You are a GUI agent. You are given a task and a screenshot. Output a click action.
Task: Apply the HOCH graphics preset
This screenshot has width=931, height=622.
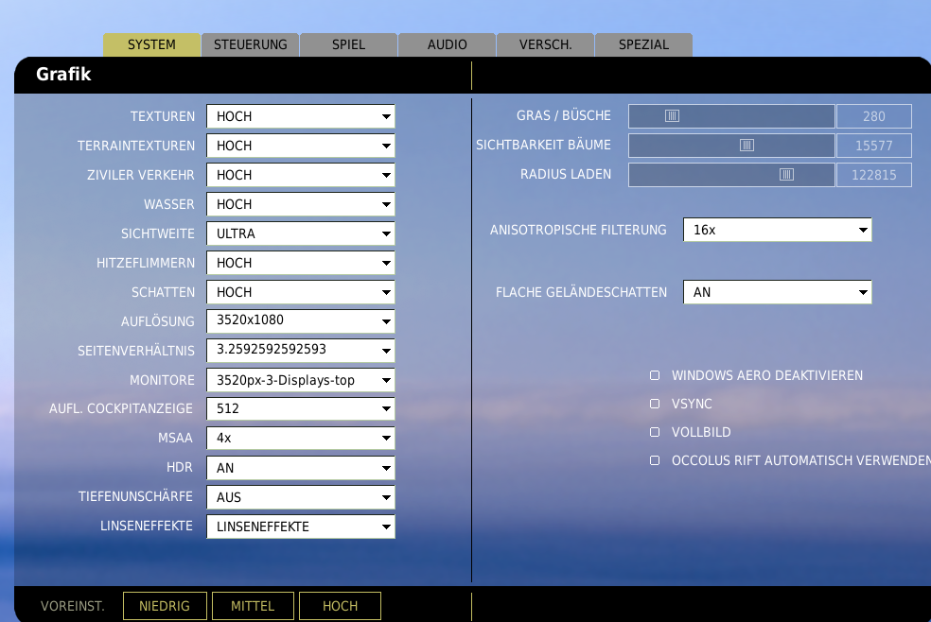[340, 606]
